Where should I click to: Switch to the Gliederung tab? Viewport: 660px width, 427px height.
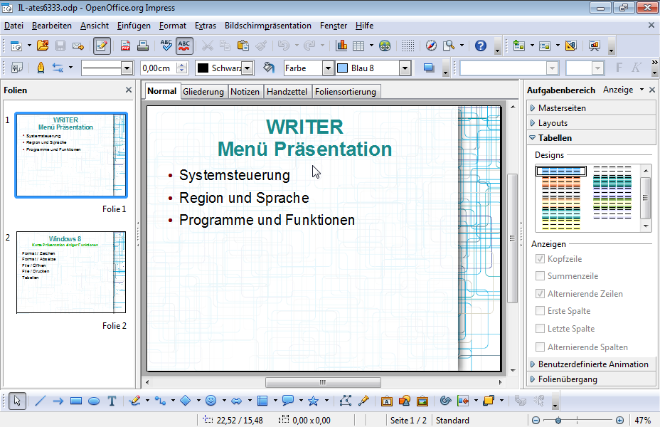coord(203,91)
